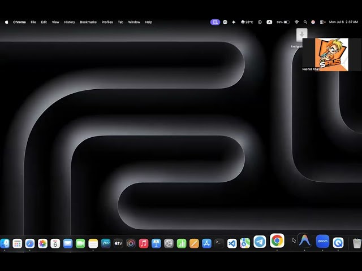The width and height of the screenshot is (362, 271).
Task: Open the Wi-Fi status menu
Action: pyautogui.click(x=296, y=22)
